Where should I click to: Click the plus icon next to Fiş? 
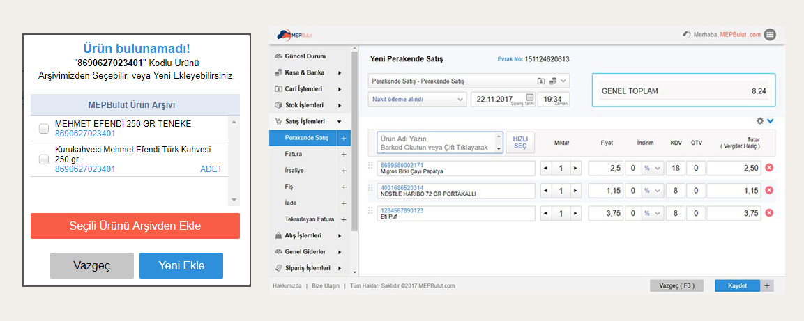pos(344,187)
